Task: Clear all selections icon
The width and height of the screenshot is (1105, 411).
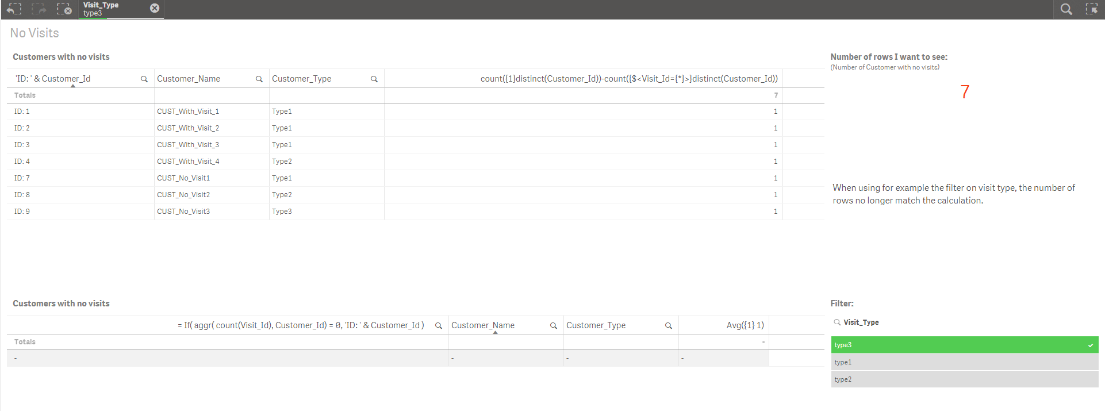Action: 64,9
